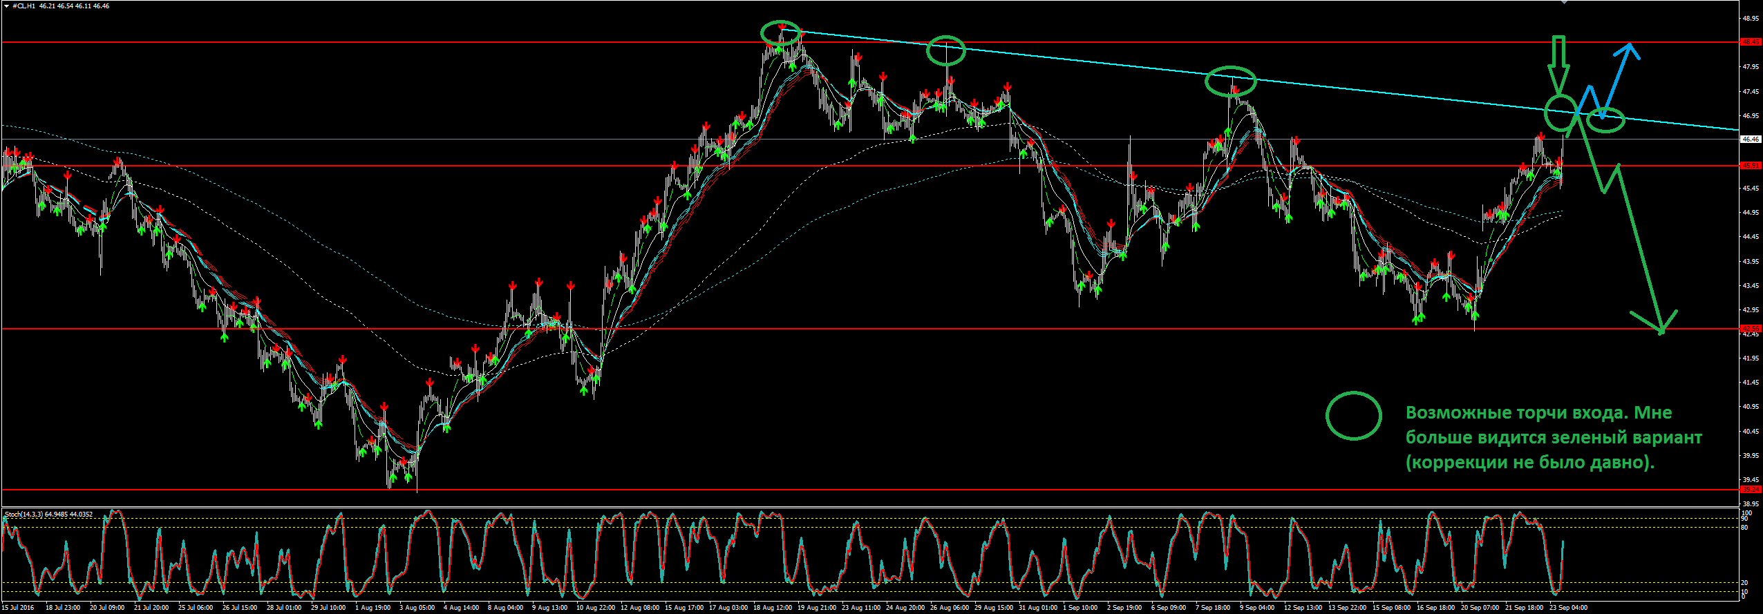The height and width of the screenshot is (614, 1763).
Task: Click the 40.45 price scale value
Action: (1751, 432)
